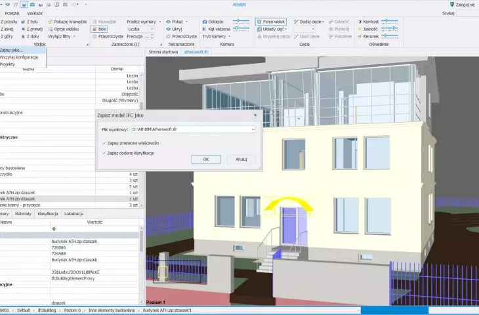Activate Pełen widok button
Screen dimensions: 479x315
point(271,22)
